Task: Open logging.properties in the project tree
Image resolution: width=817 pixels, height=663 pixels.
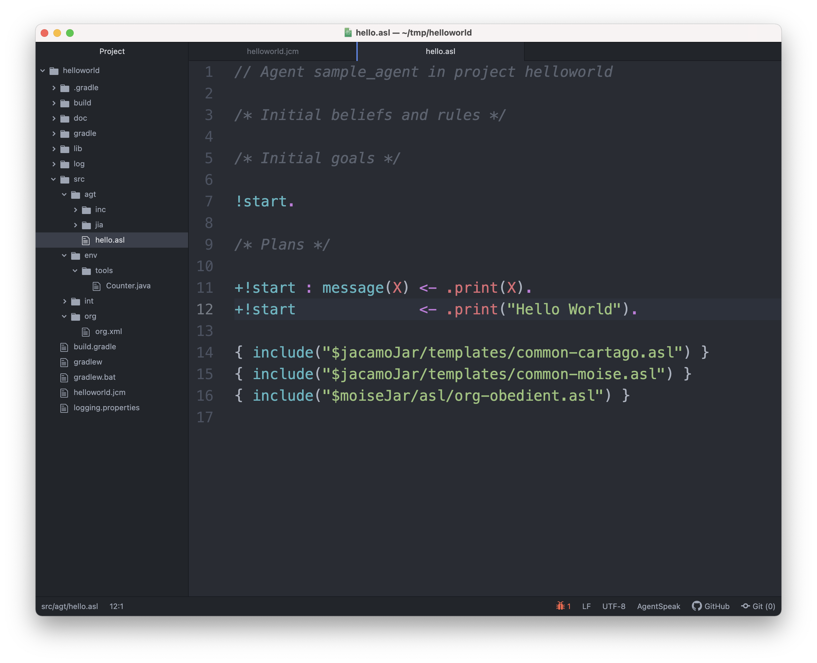Action: point(106,408)
